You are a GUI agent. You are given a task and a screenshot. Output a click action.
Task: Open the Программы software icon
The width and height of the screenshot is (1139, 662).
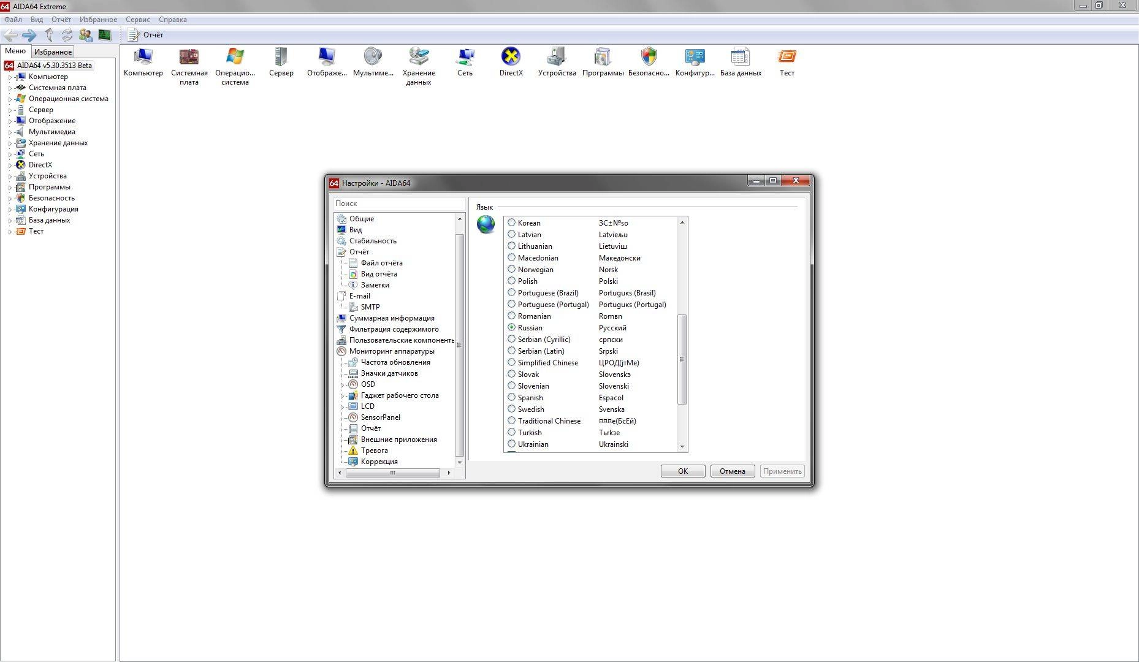(x=603, y=63)
